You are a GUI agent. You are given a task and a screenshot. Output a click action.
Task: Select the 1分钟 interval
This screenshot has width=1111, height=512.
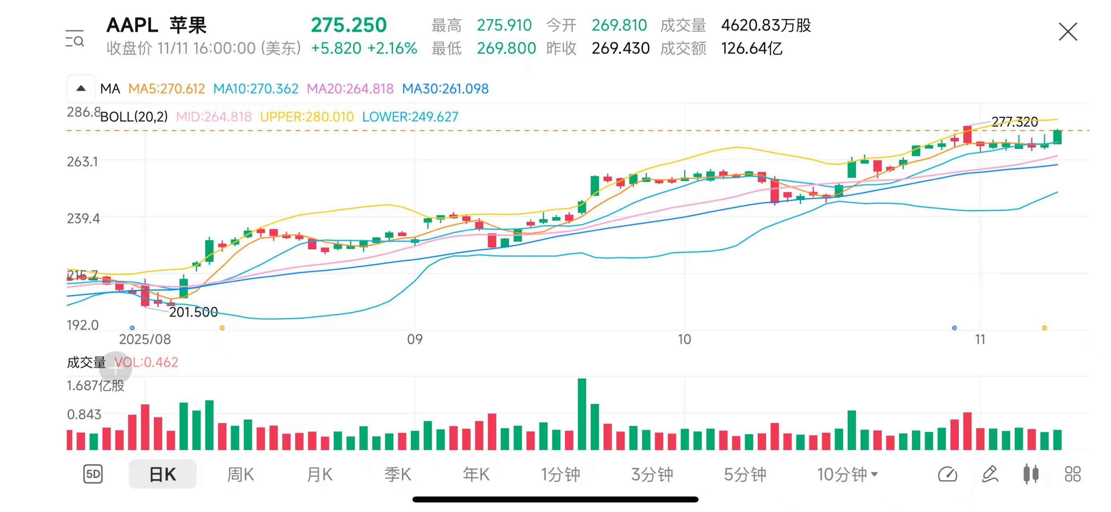(x=560, y=474)
